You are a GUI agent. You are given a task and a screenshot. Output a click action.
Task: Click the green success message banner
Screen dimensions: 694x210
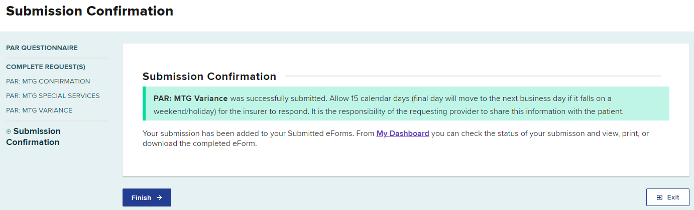(x=406, y=103)
